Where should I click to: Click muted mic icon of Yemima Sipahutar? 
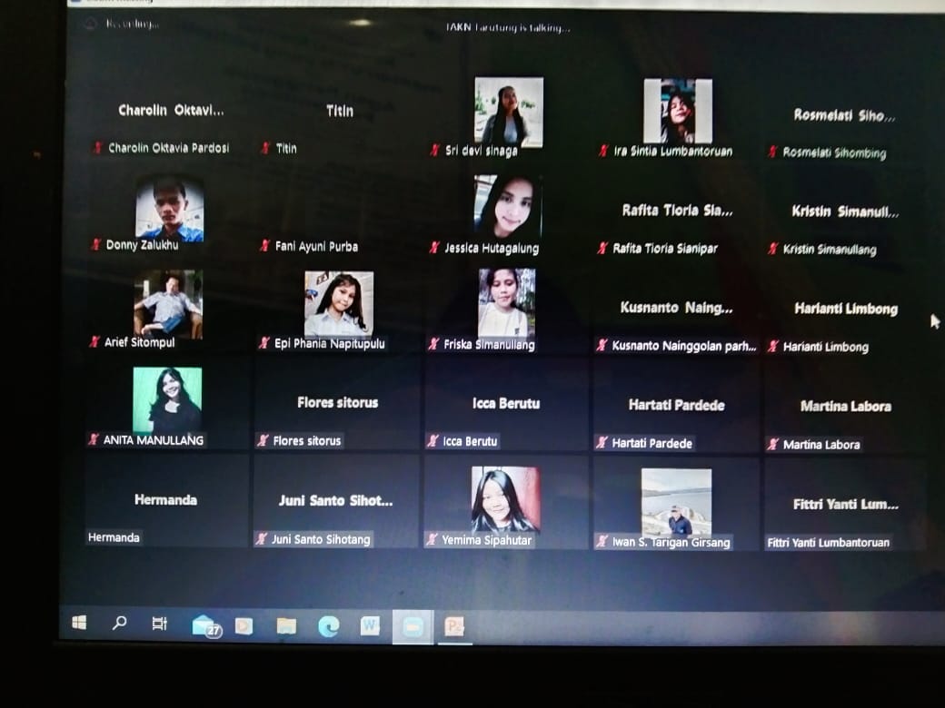pos(432,539)
